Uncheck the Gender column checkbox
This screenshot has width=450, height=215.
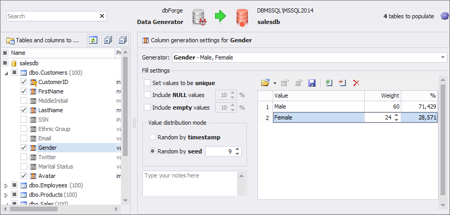24,148
